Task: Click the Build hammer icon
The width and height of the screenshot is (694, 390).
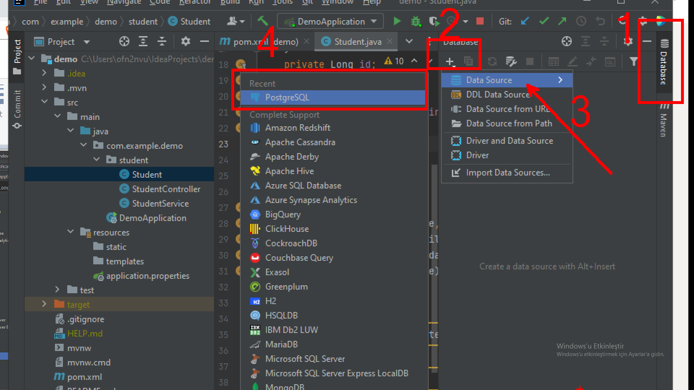Action: 263,21
